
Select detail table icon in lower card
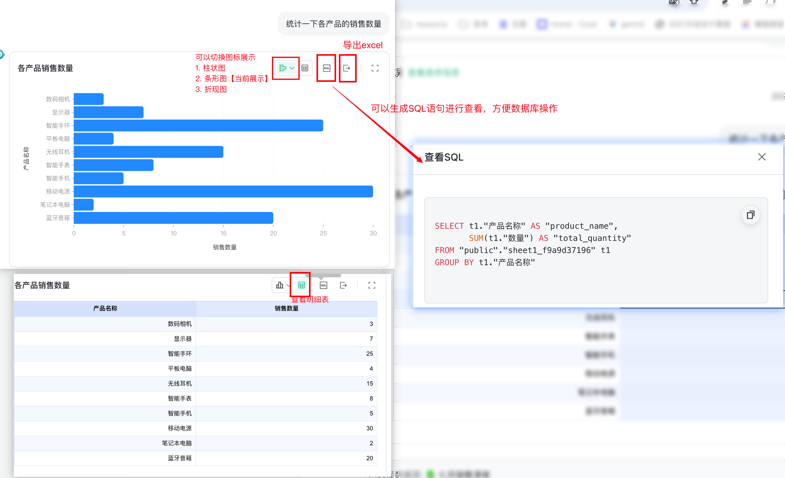point(302,285)
